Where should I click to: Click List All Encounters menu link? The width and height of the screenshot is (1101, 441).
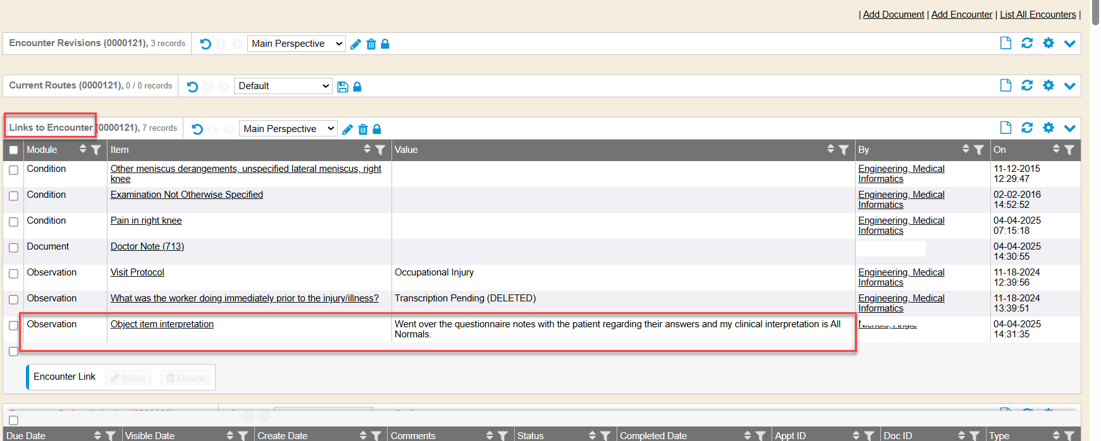[1037, 15]
